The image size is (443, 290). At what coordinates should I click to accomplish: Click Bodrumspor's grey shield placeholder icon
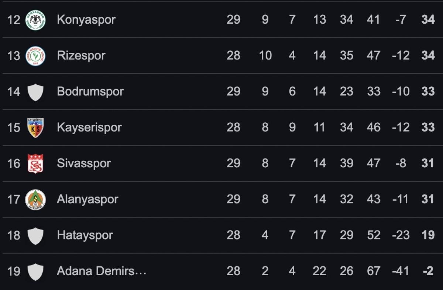pos(35,92)
